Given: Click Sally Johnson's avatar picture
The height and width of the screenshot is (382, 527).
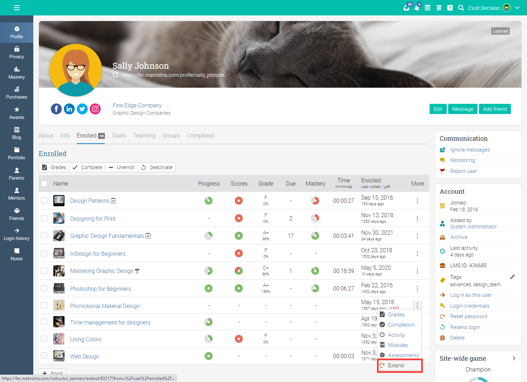Looking at the screenshot, I should point(76,70).
